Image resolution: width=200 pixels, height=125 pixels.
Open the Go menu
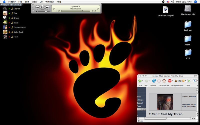coord(41,2)
